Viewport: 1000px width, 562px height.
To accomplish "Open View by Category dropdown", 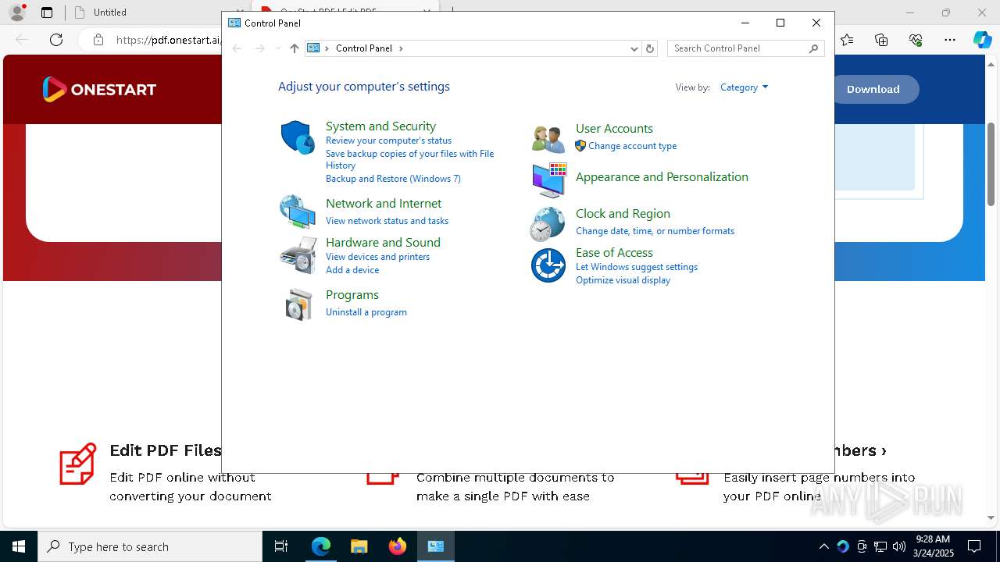I will coord(744,87).
